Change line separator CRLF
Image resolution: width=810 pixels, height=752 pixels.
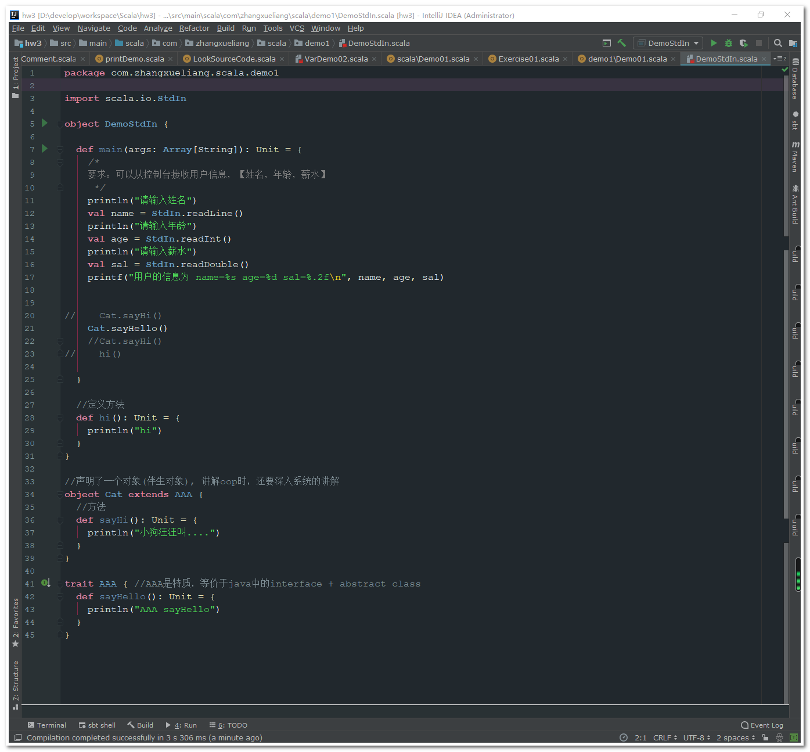pos(665,737)
